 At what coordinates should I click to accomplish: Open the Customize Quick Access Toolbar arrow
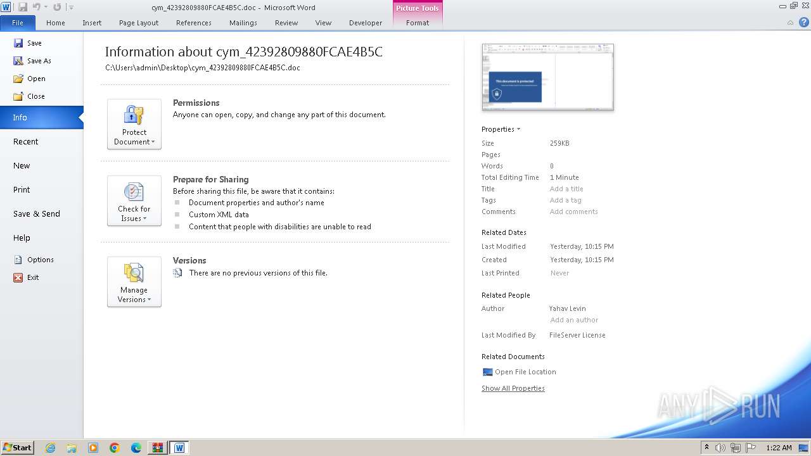click(x=71, y=8)
